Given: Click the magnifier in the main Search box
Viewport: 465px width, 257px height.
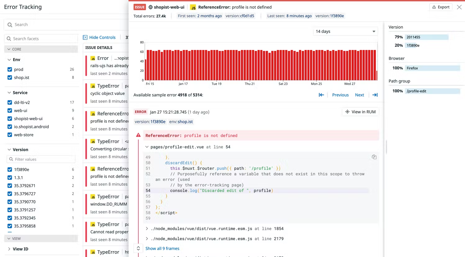Looking at the screenshot, I should (10, 25).
